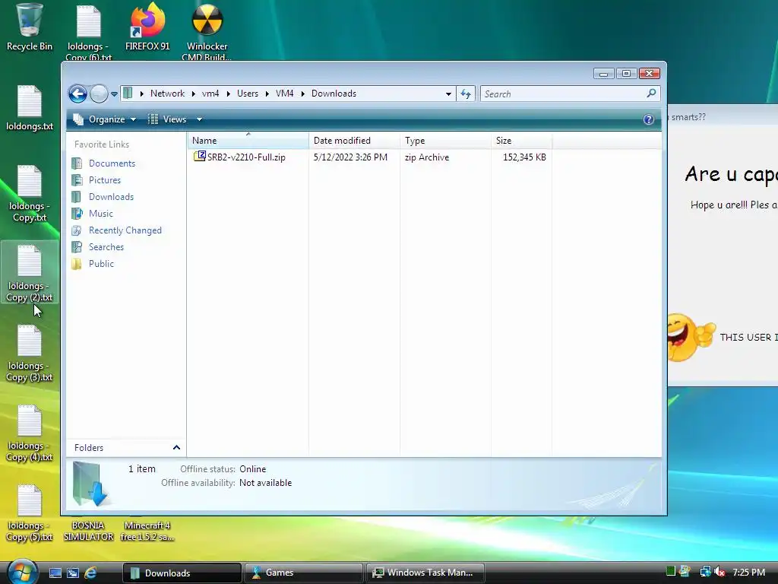Click Show Desktop quick launch icon
778x584 pixels.
click(55, 573)
